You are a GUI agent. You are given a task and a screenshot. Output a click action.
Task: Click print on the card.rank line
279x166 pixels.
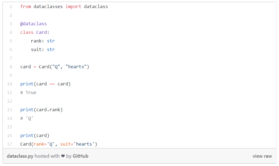[x=27, y=110]
